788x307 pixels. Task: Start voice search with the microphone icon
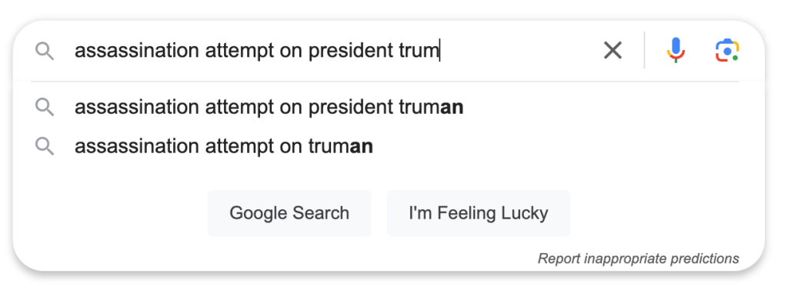tap(676, 50)
